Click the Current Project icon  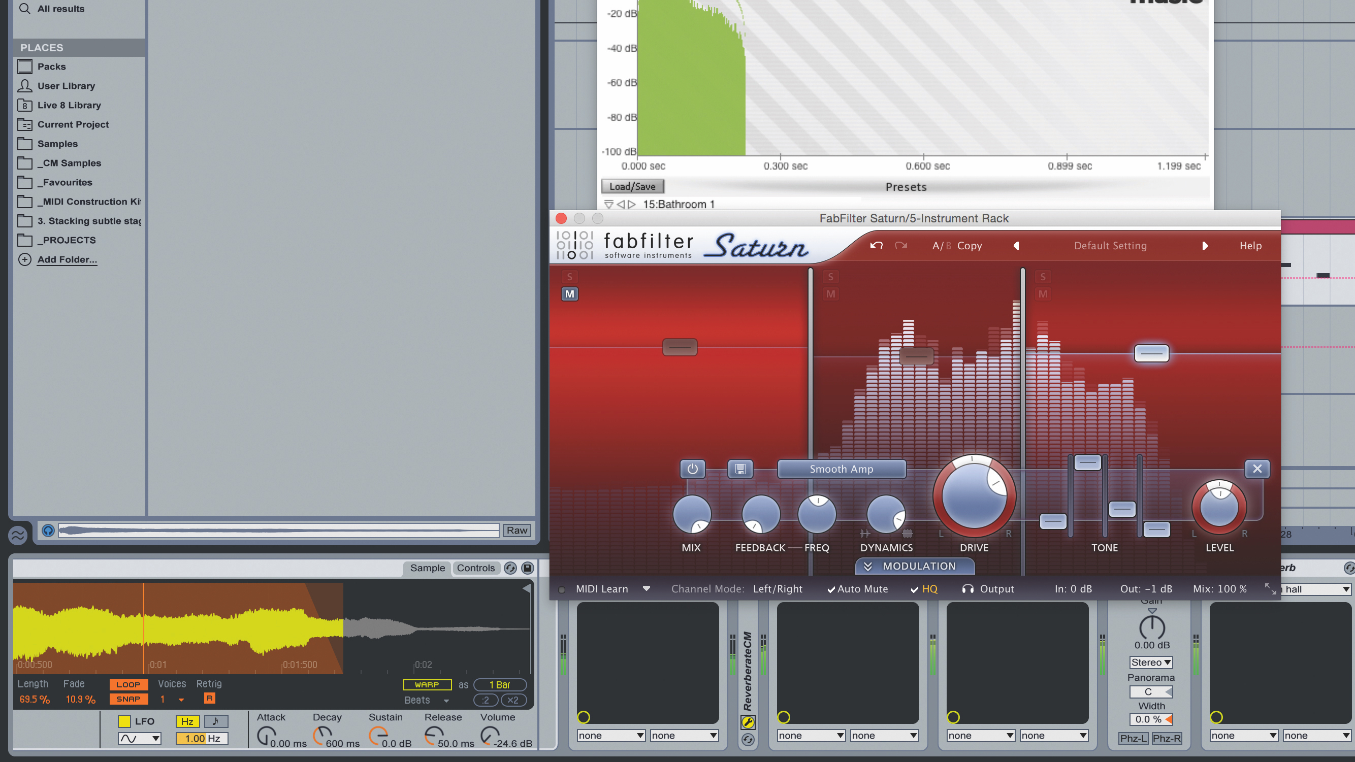[x=25, y=125]
